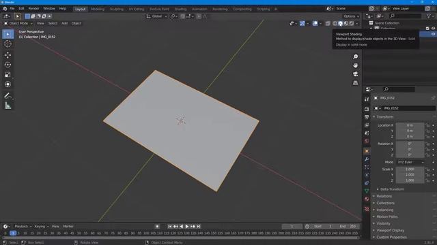Expand Delta Transform panel
This screenshot has width=437, height=245.
tap(392, 189)
